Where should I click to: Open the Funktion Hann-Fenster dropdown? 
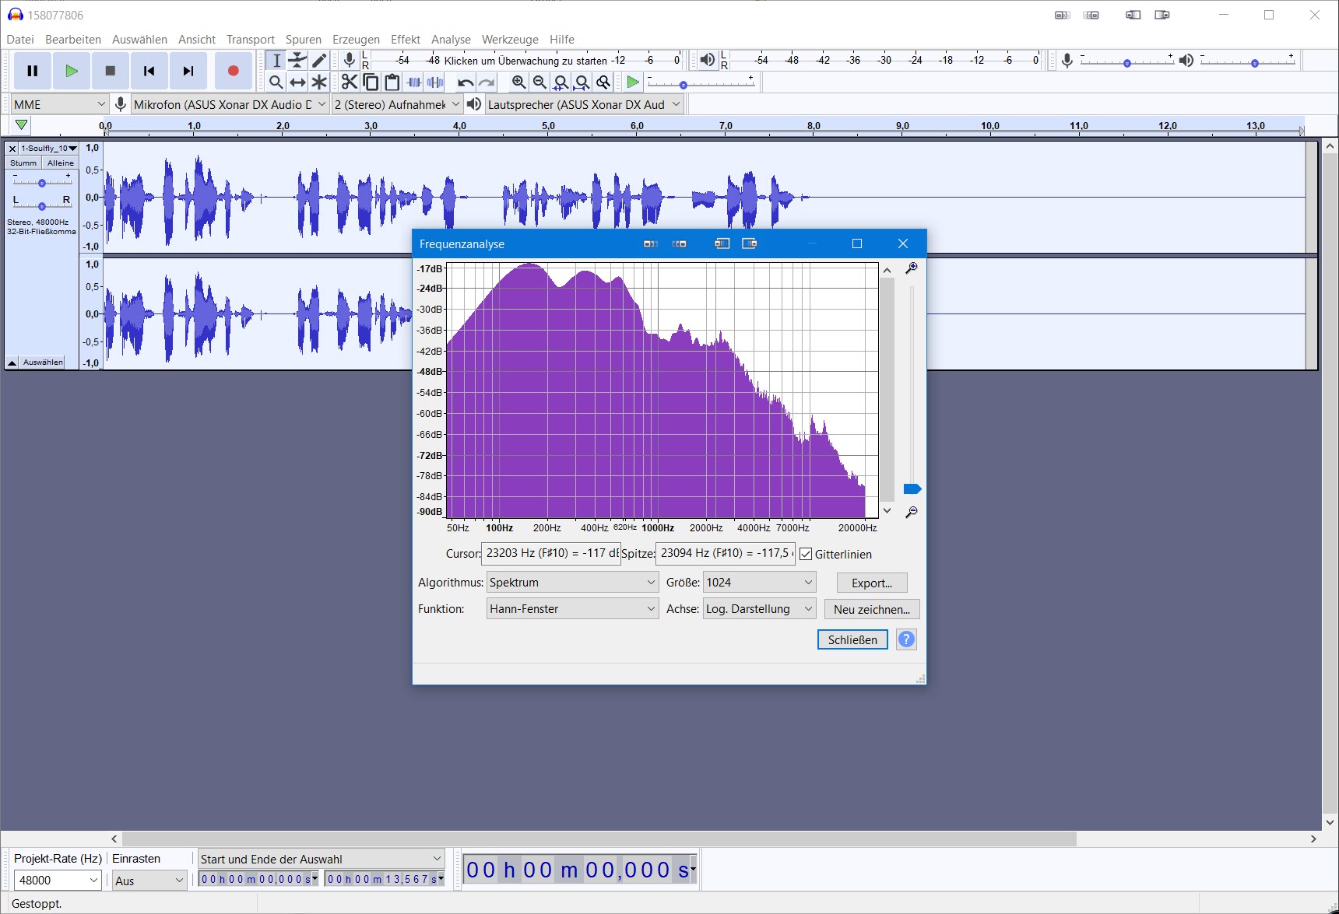click(x=573, y=609)
